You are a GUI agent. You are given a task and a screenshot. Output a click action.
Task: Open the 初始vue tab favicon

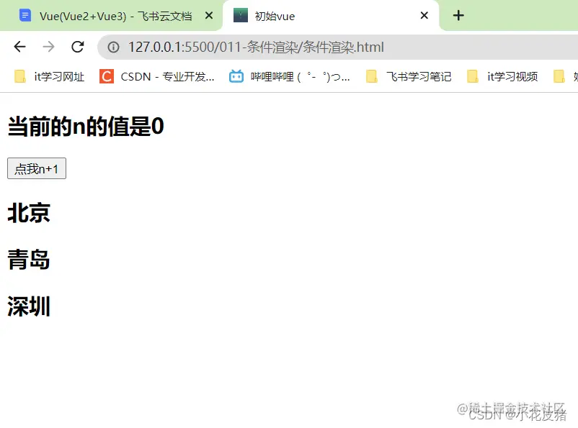[240, 14]
